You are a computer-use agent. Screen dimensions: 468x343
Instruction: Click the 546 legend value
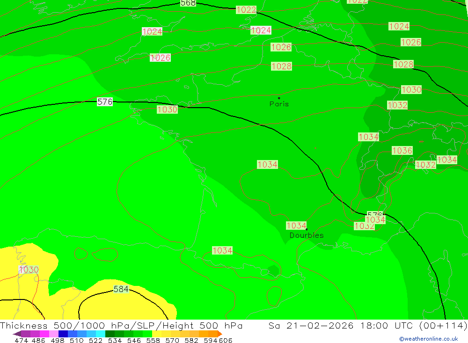[x=134, y=340]
